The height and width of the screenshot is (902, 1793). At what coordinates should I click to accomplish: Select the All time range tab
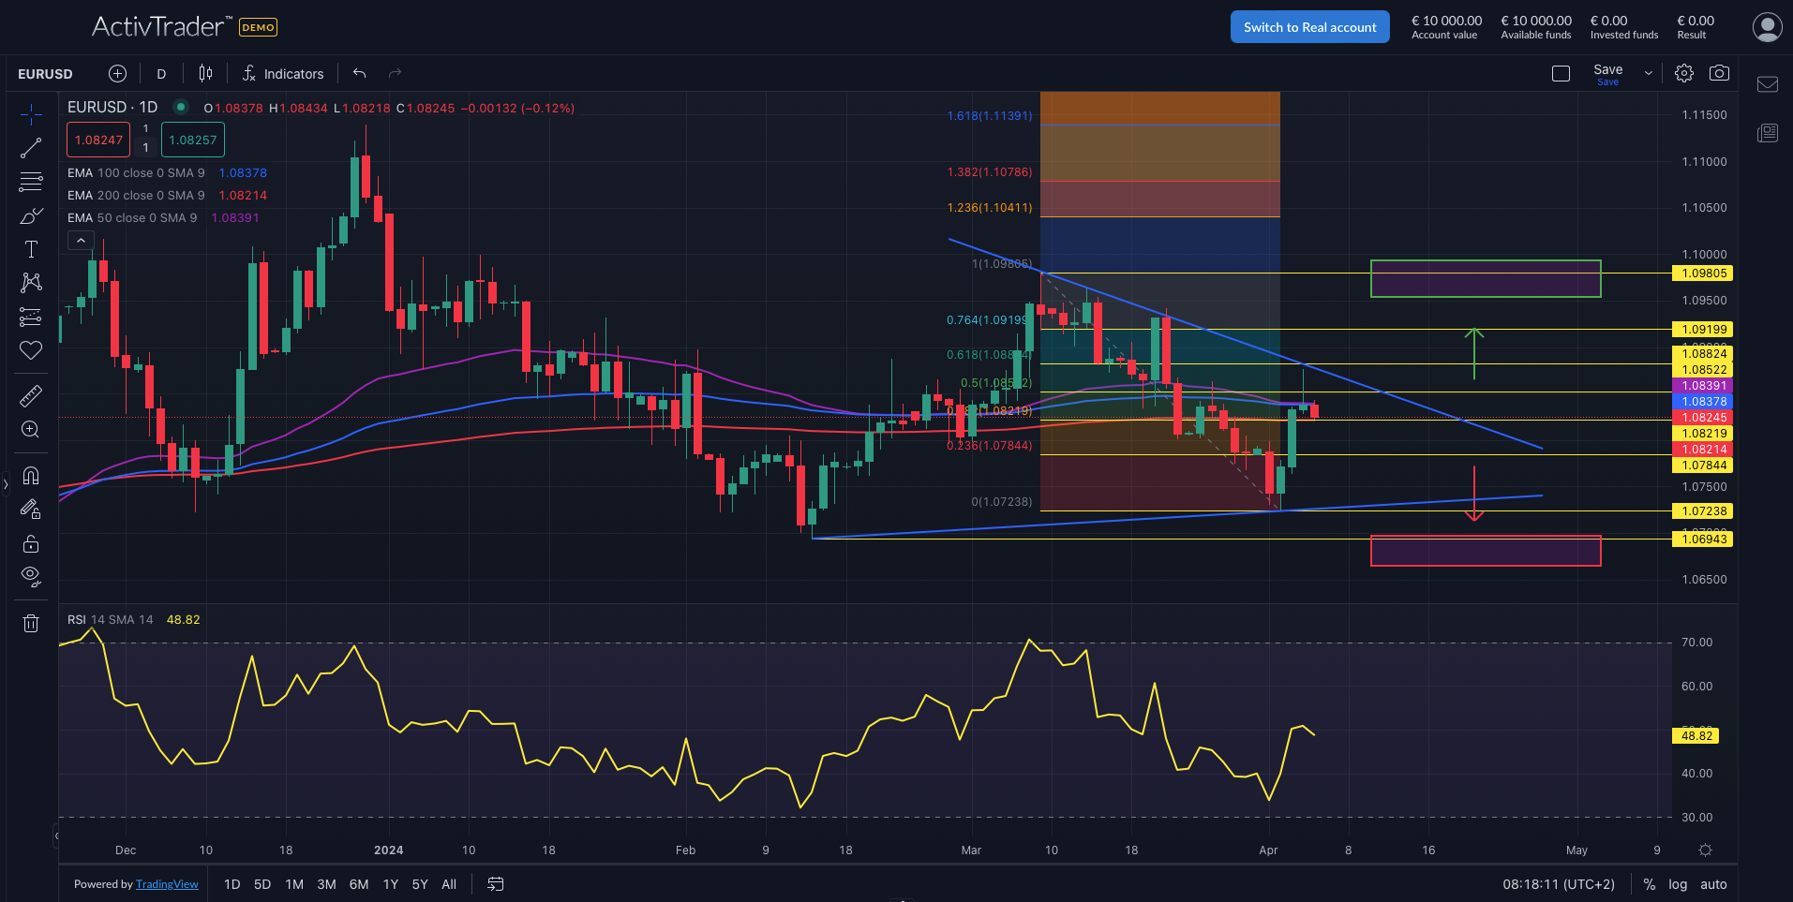coord(449,883)
